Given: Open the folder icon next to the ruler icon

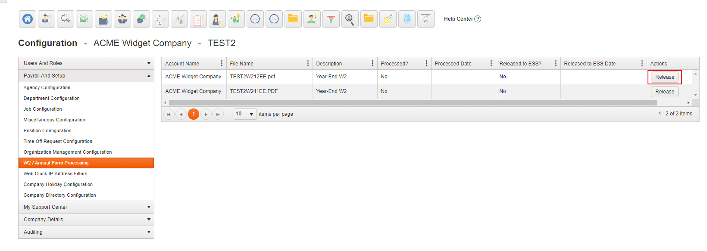Looking at the screenshot, I should (x=369, y=19).
